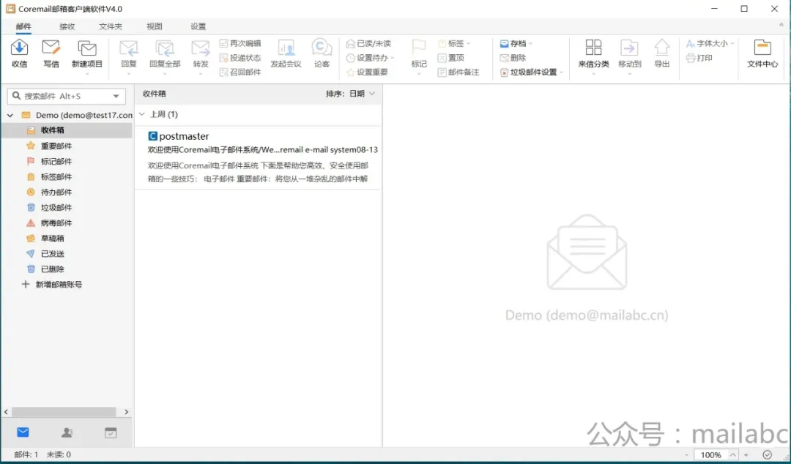The image size is (791, 464).
Task: Click 召回邮件 to recall the message
Action: tap(240, 72)
